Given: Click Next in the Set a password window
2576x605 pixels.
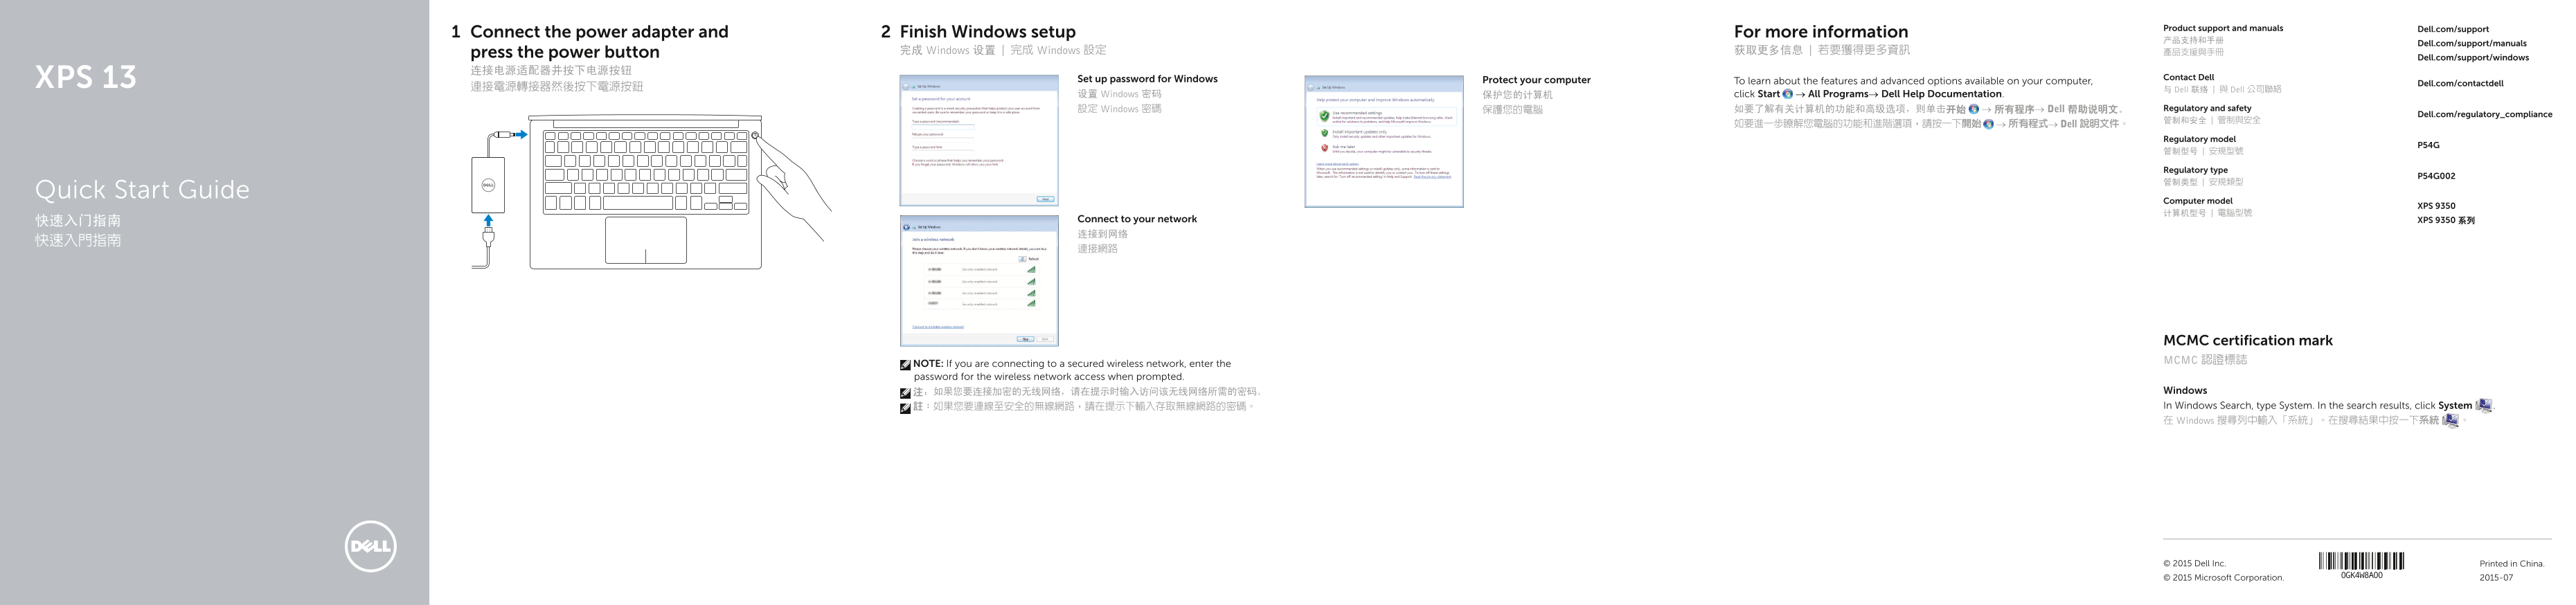Looking at the screenshot, I should click(x=1045, y=199).
